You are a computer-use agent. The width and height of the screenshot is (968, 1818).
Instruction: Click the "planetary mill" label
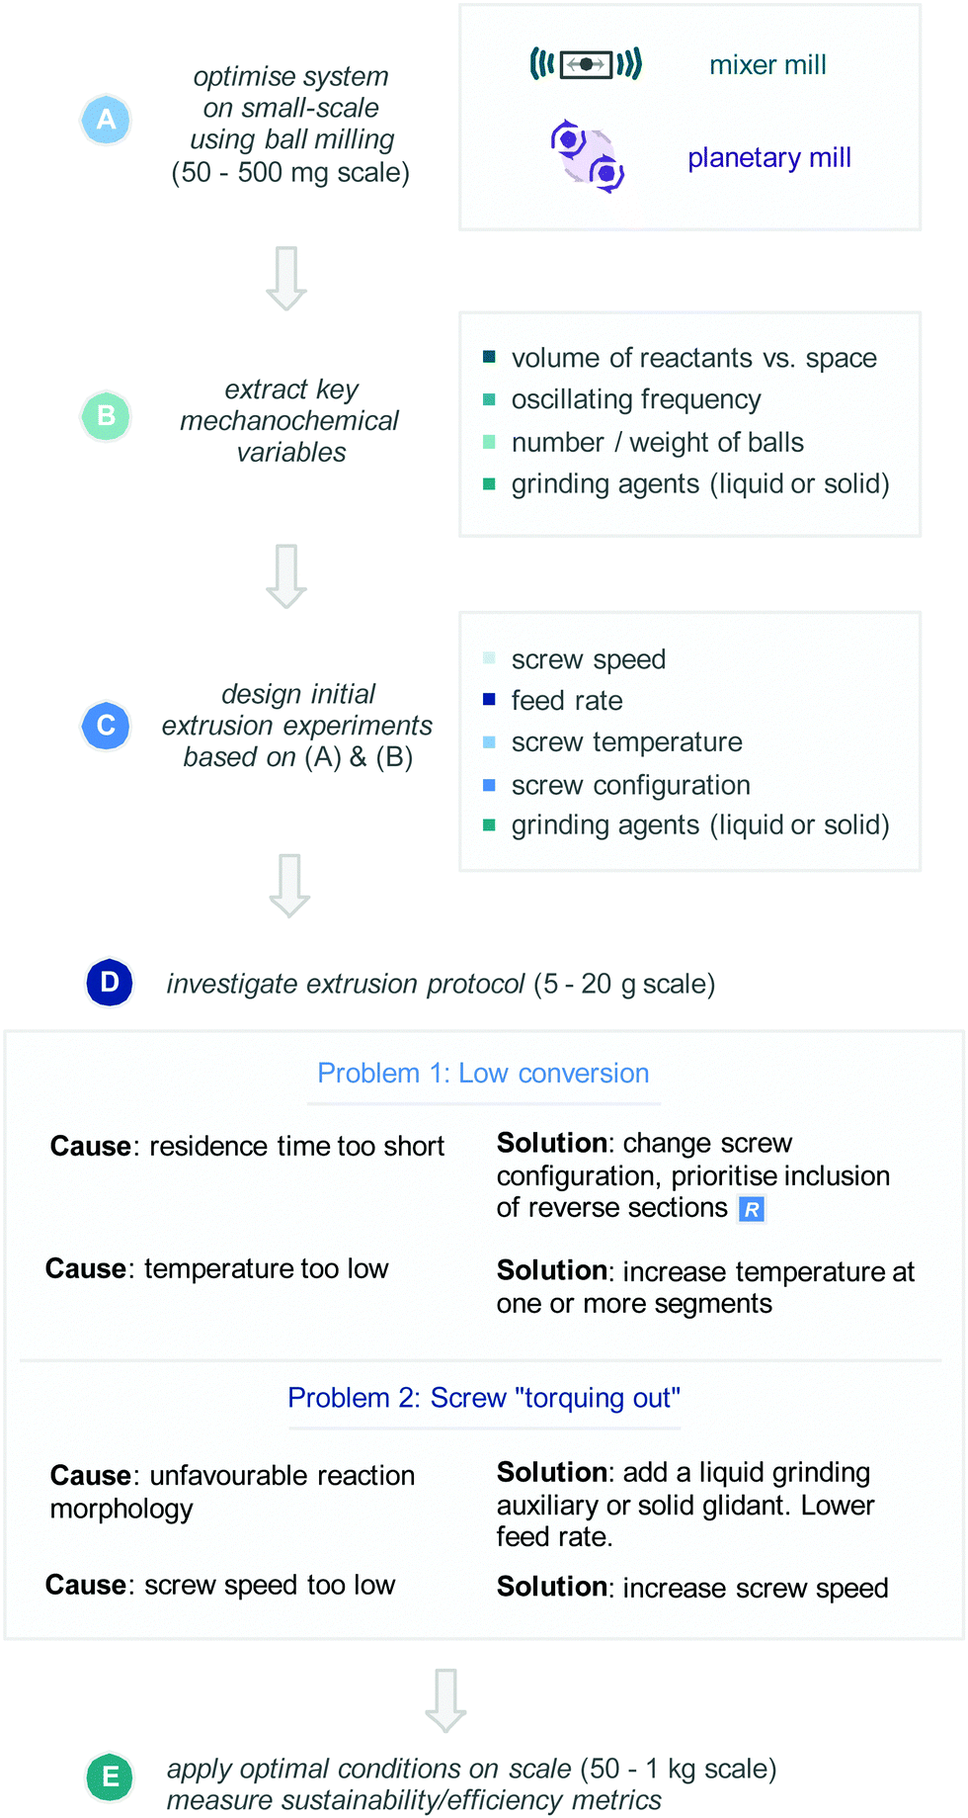pyautogui.click(x=769, y=158)
